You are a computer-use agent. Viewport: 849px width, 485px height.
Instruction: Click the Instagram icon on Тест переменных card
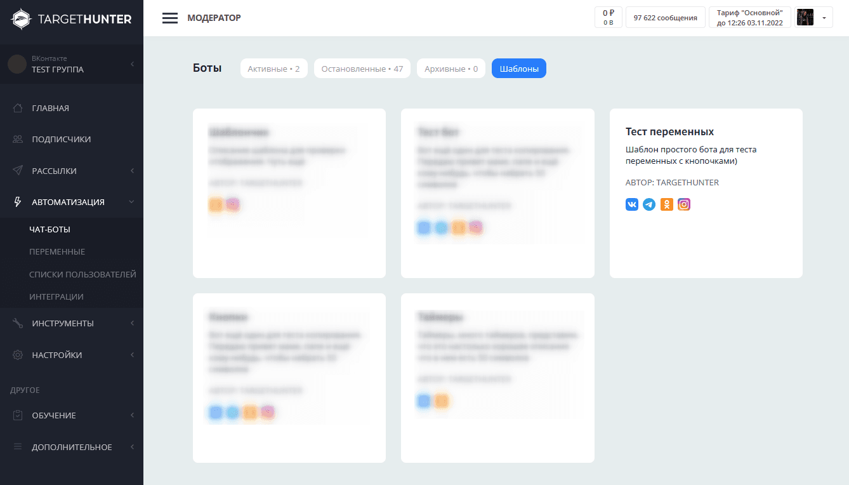tap(684, 204)
